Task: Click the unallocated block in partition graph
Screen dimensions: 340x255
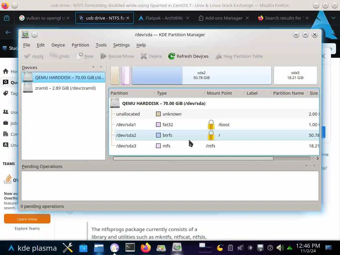Action: click(x=115, y=75)
